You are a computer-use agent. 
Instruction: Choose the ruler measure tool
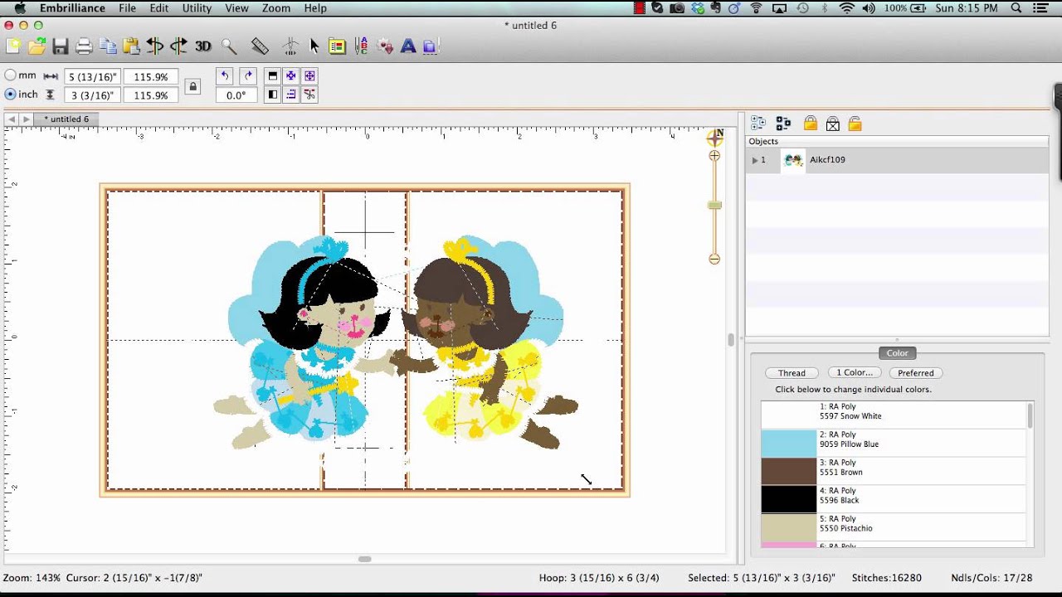coord(260,46)
